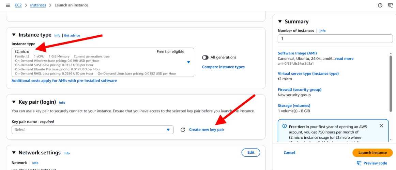
Task: Click the Preview code icon
Action: coord(359,163)
